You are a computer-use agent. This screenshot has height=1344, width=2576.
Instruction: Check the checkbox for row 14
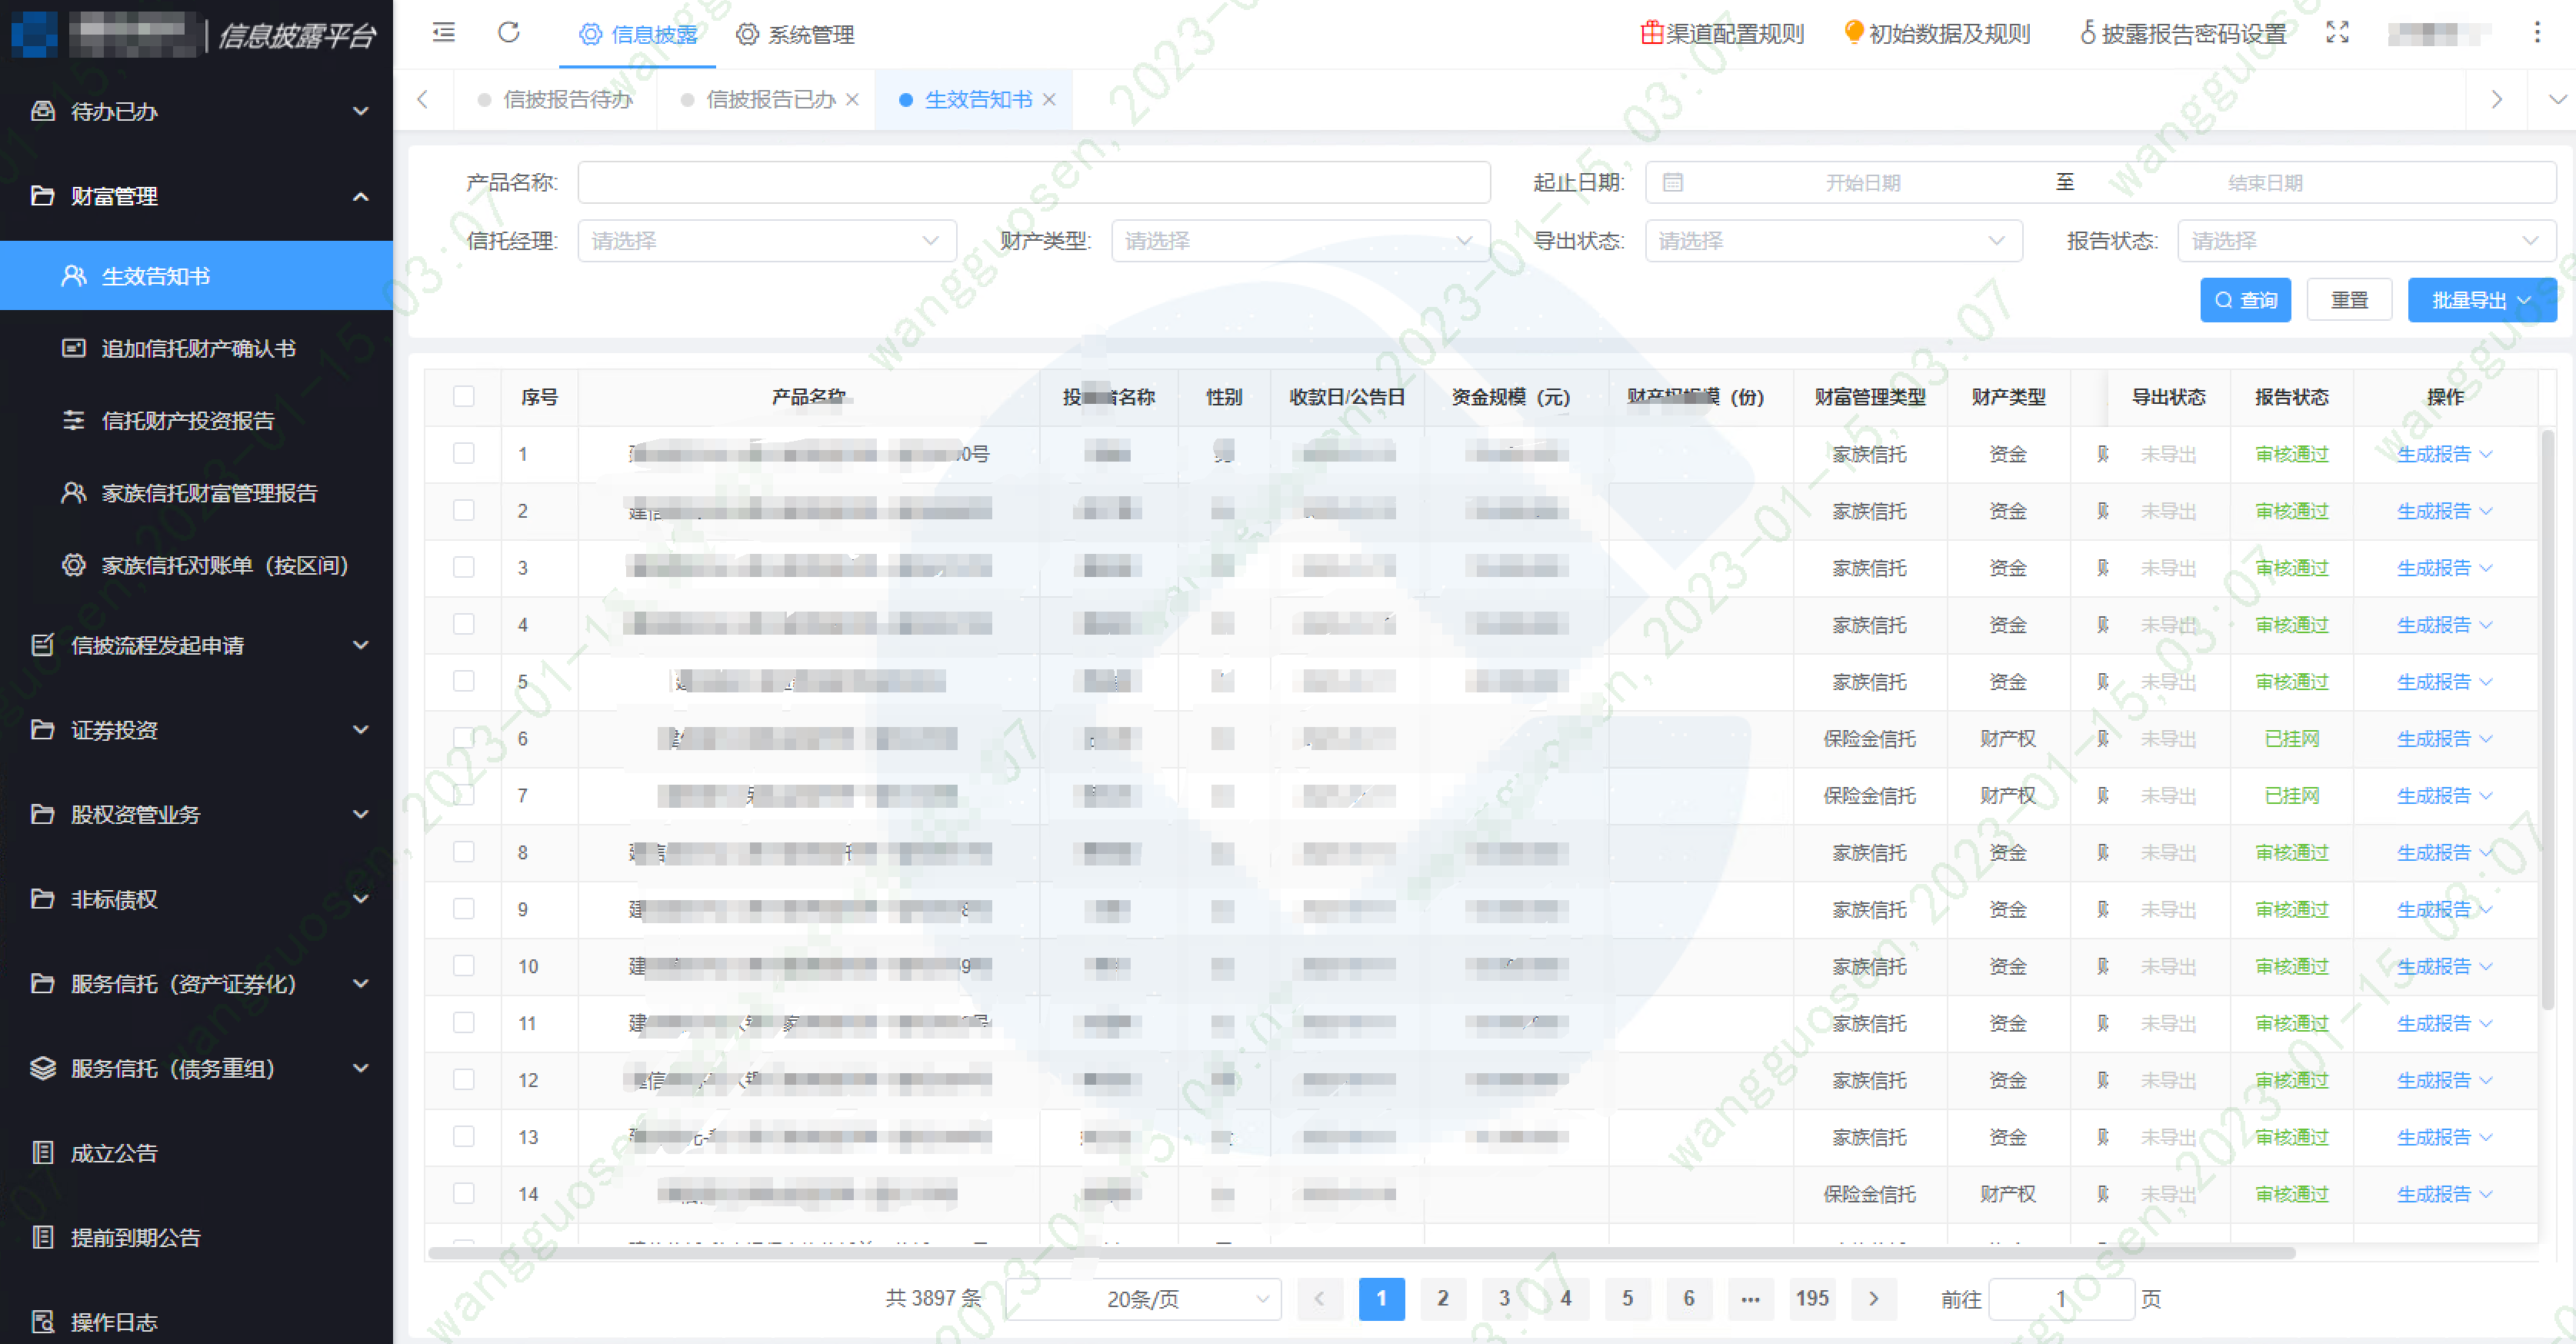(x=464, y=1193)
